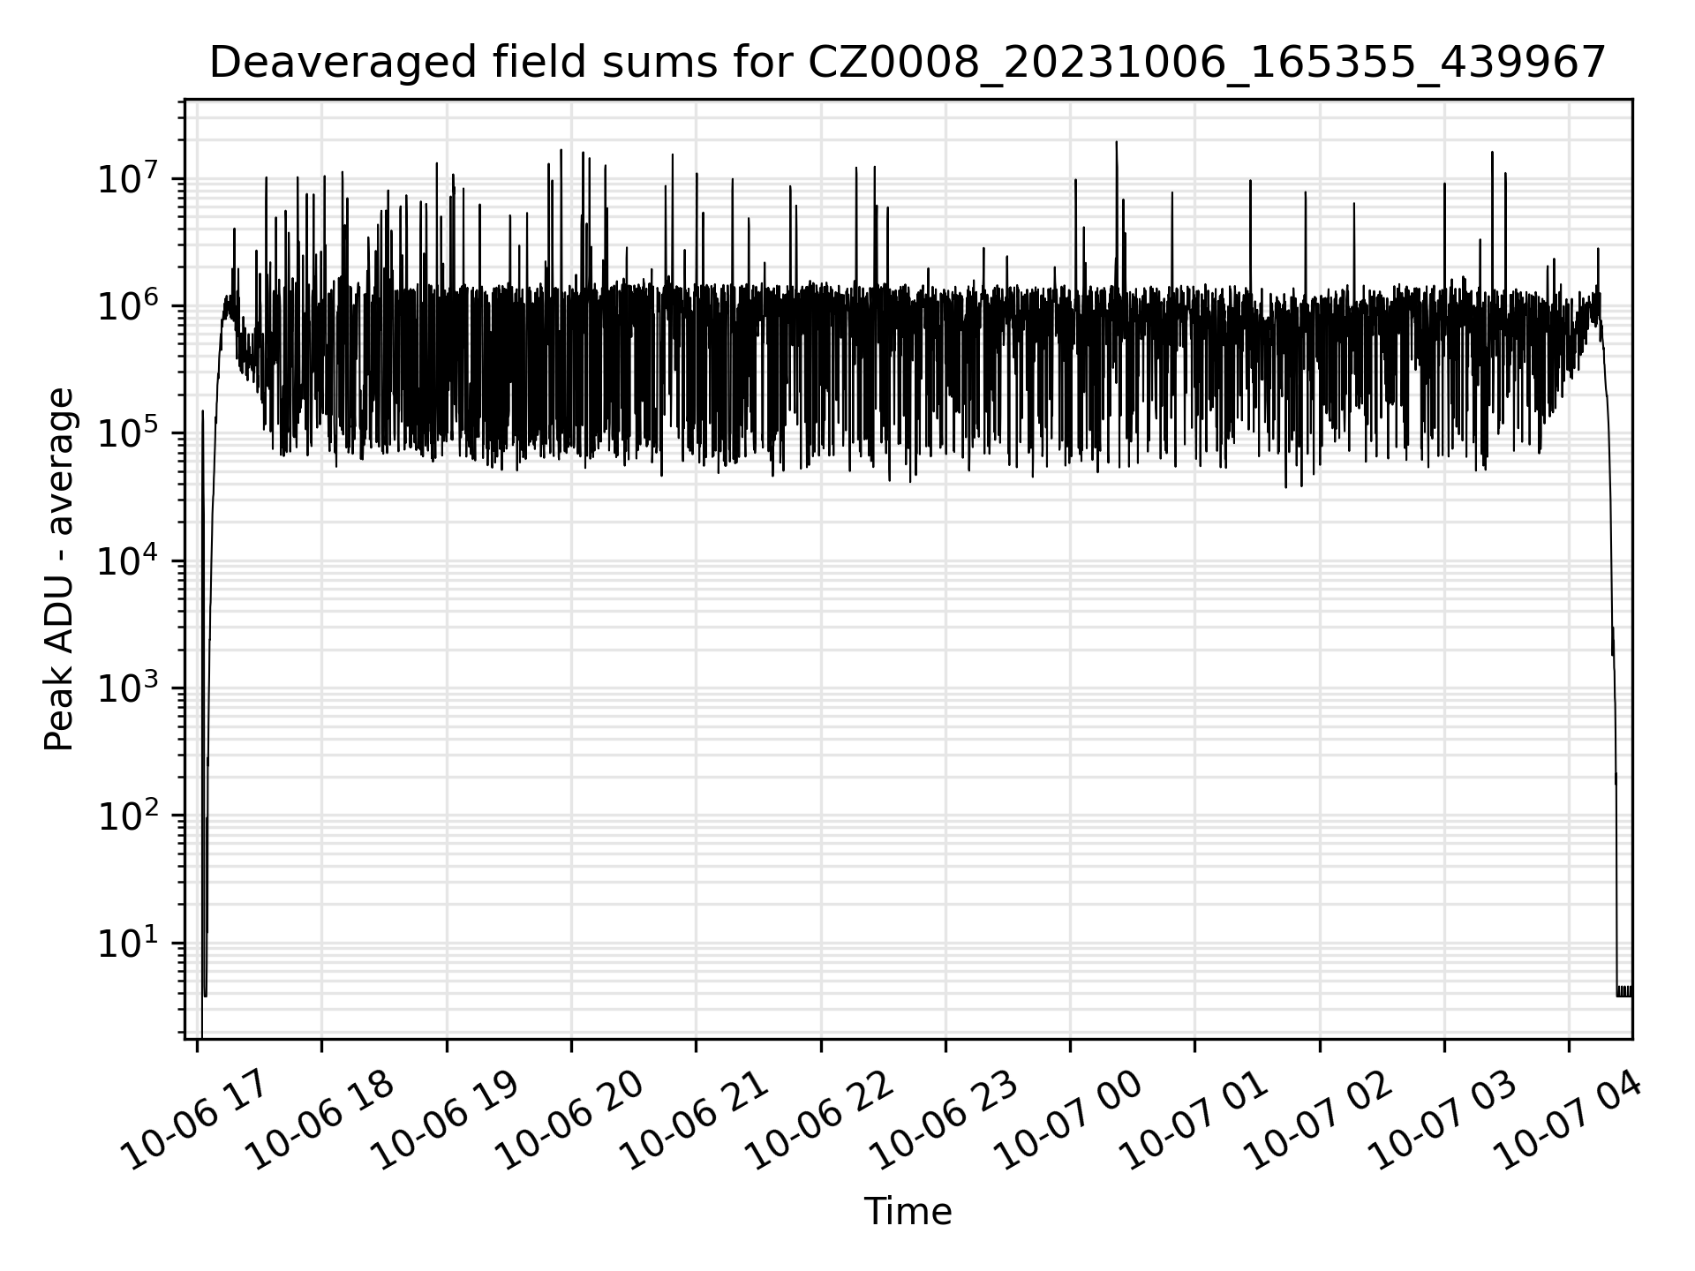Click the y-axis tick label 10^3

click(129, 688)
